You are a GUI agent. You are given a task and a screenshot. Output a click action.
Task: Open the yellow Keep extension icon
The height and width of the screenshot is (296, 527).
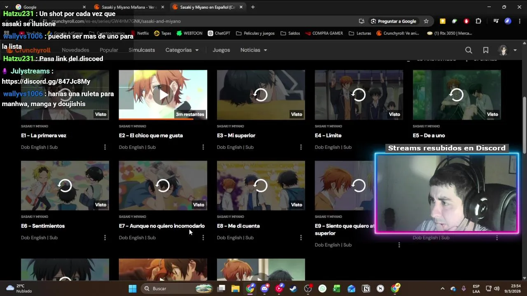[443, 21]
